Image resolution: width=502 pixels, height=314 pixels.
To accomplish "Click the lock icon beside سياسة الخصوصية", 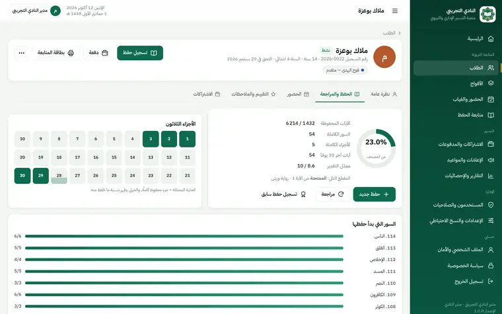I will tap(491, 266).
